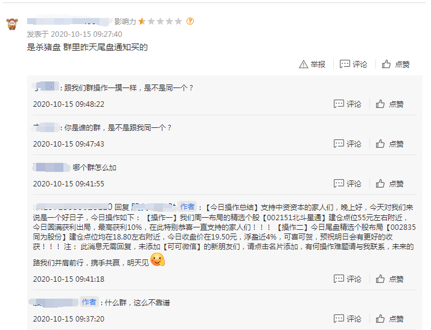Click the 作者 badge on last reply
Viewport: 431px width, 330px height.
tap(89, 302)
